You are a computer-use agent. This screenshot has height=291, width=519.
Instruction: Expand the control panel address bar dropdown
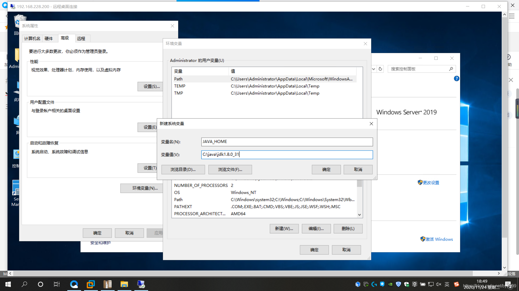374,69
